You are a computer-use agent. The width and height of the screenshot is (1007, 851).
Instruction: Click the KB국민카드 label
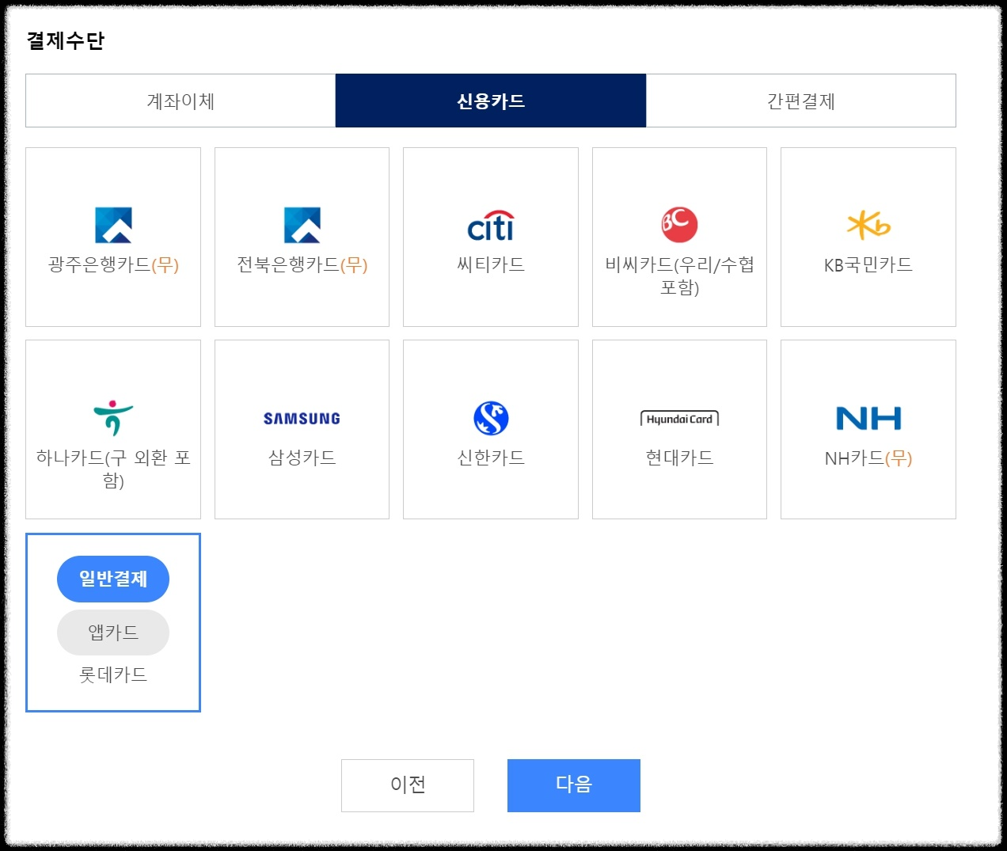(x=868, y=264)
